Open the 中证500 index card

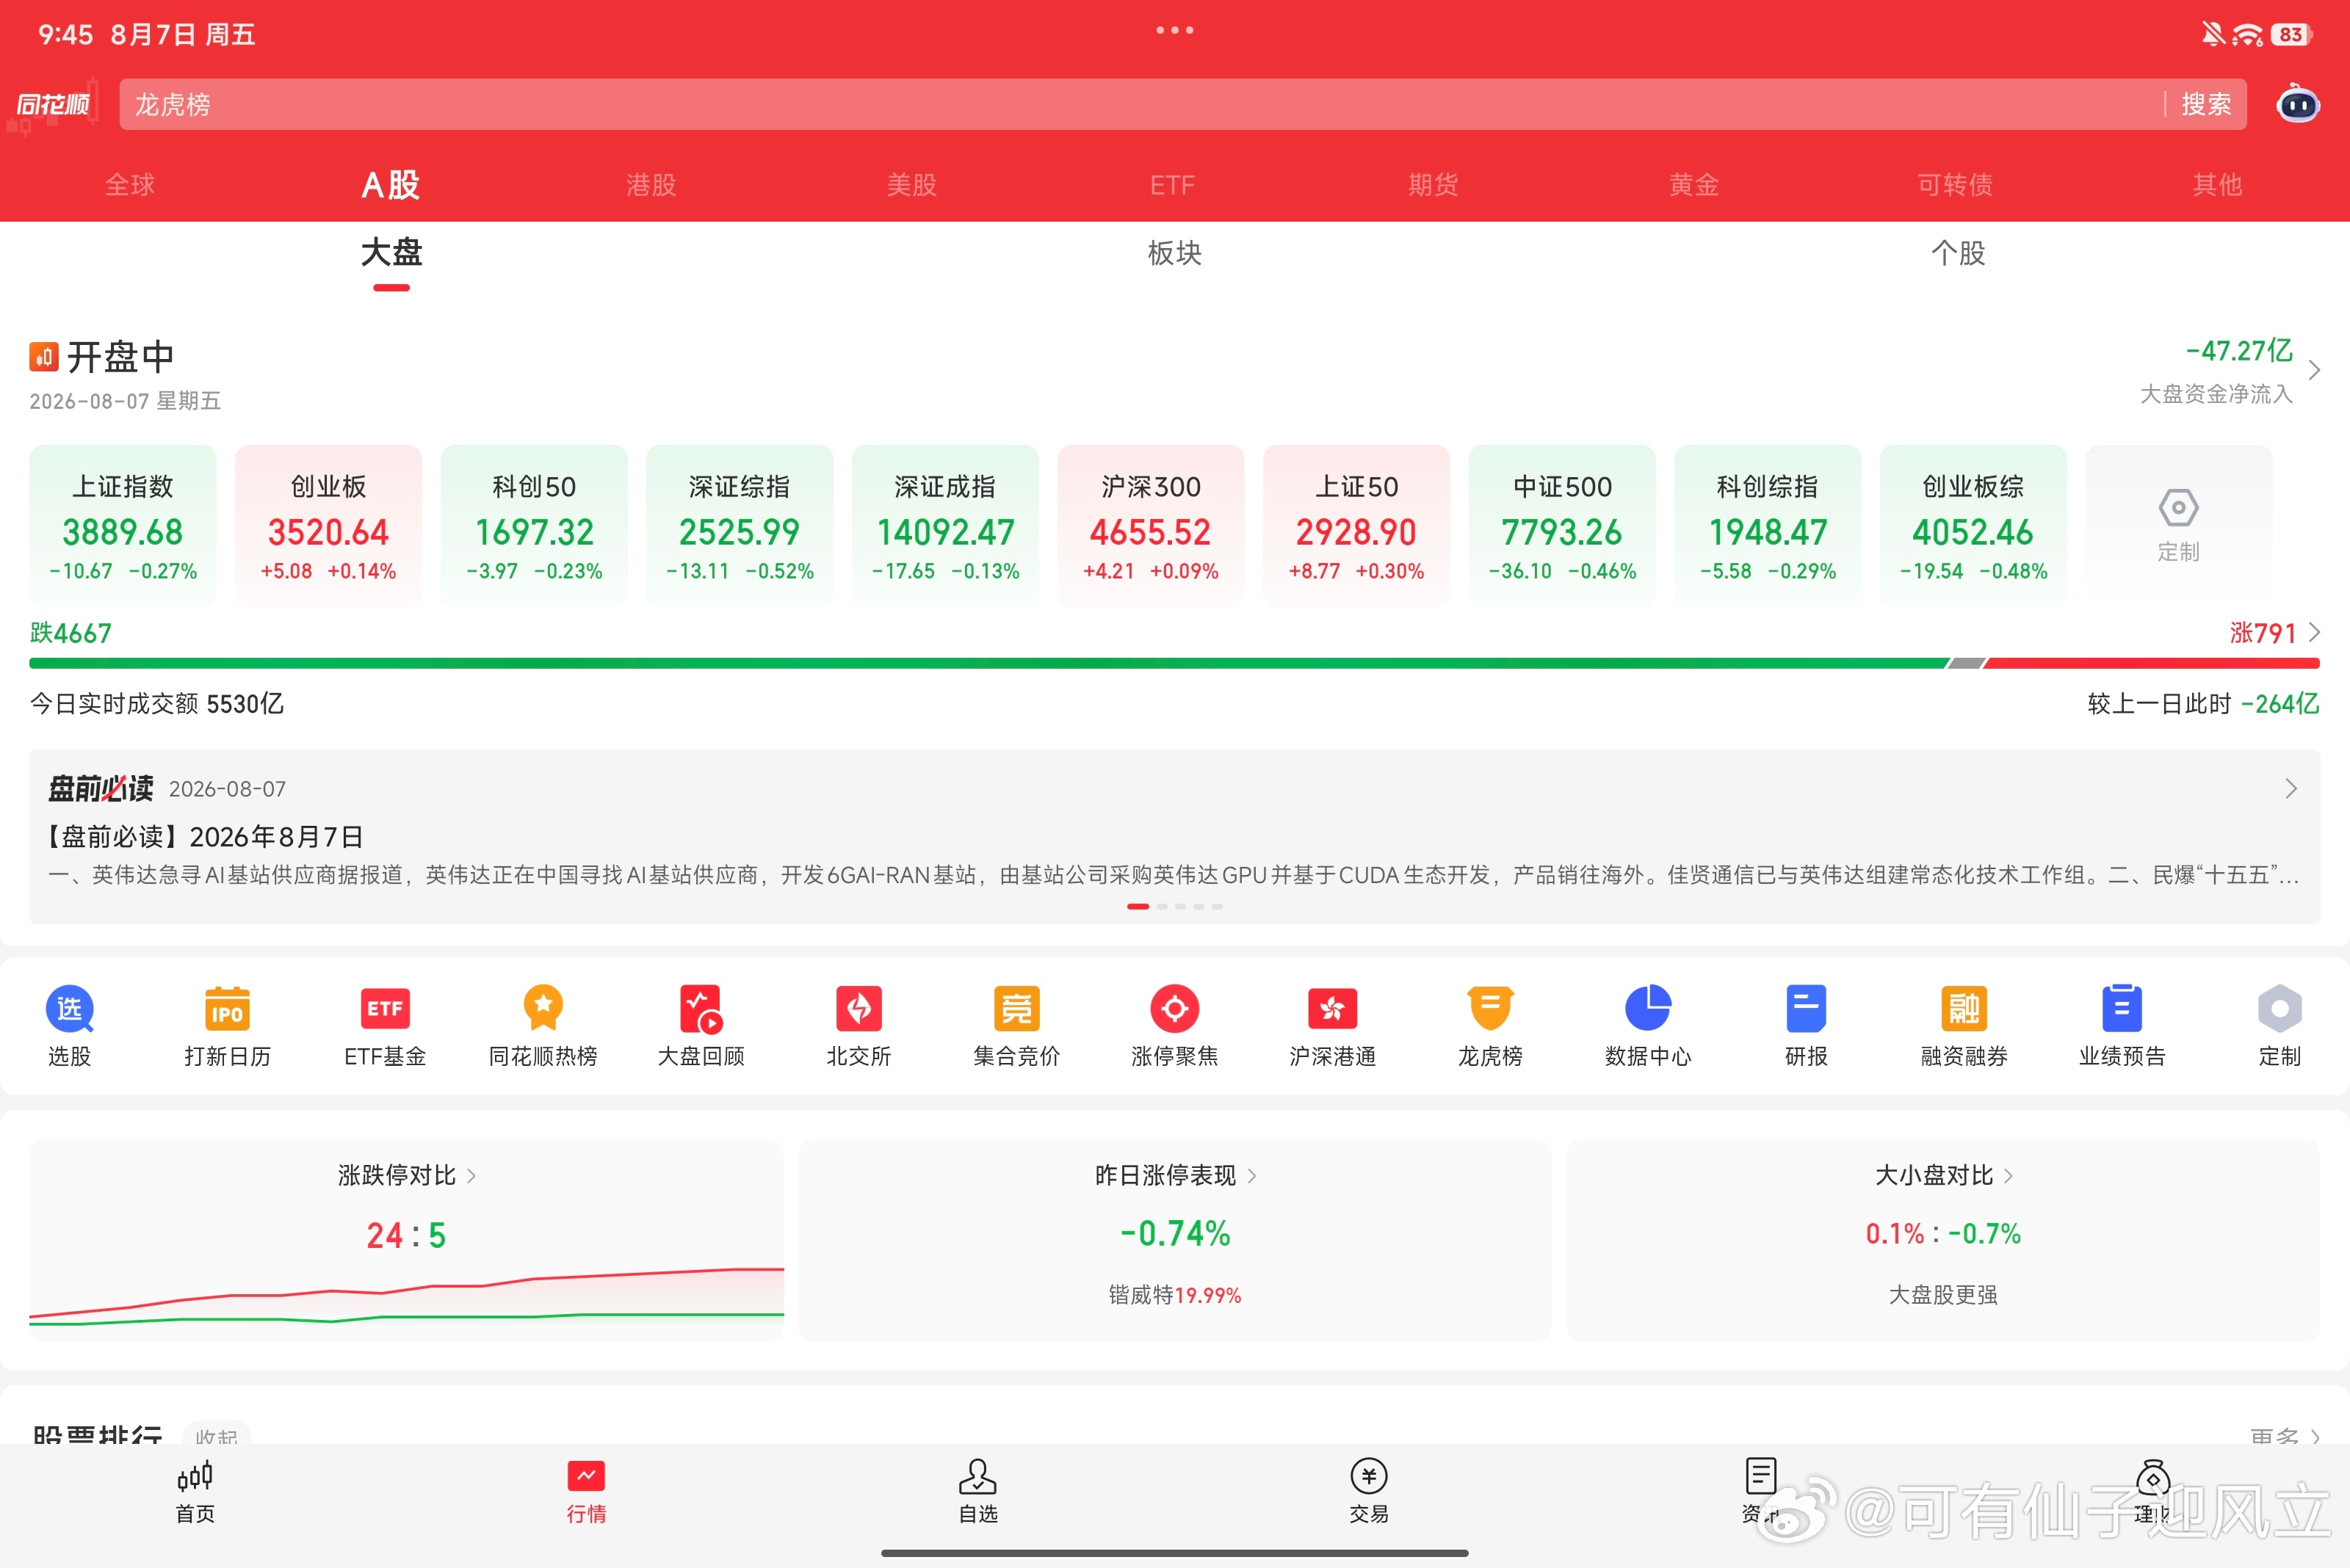[1562, 525]
